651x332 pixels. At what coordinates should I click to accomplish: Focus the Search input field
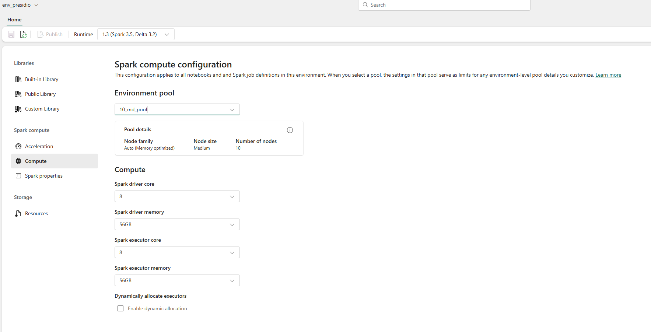pos(444,5)
